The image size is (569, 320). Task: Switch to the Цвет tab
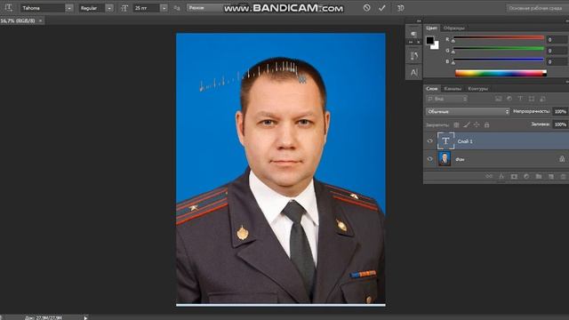431,28
